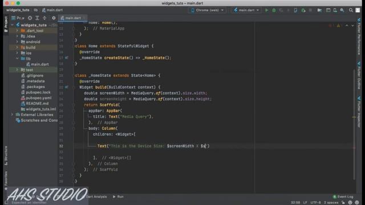The width and height of the screenshot is (365, 205).
Task: Toggle the read-only lock in status bar
Action: click(x=343, y=203)
